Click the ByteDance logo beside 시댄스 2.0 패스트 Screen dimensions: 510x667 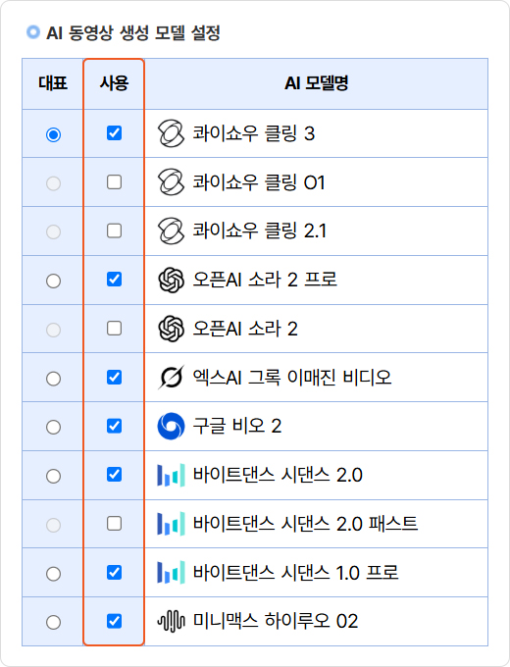[x=171, y=524]
